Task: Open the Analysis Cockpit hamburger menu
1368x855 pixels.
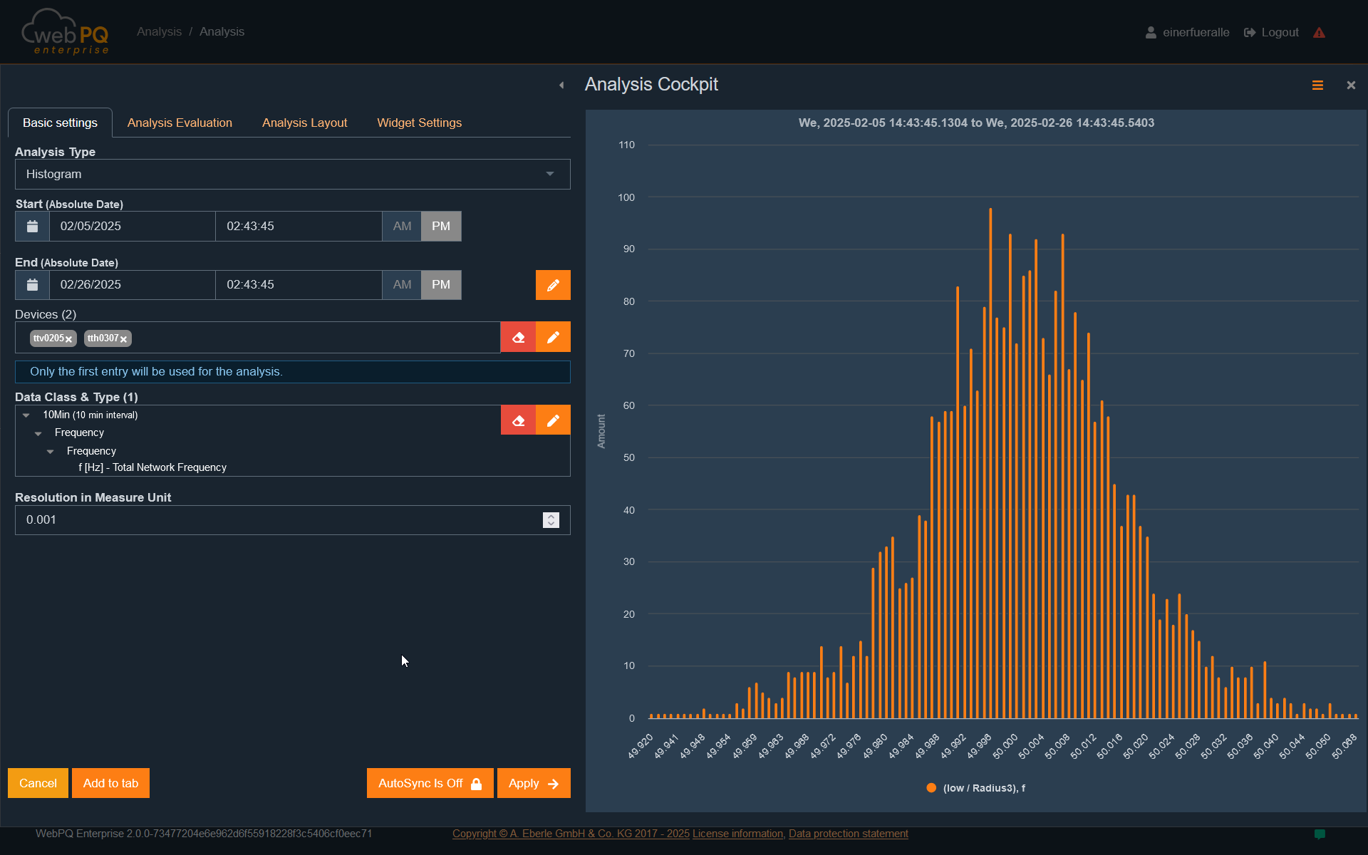Action: coord(1317,85)
